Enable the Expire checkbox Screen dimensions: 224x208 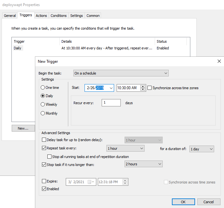[x=44, y=181]
